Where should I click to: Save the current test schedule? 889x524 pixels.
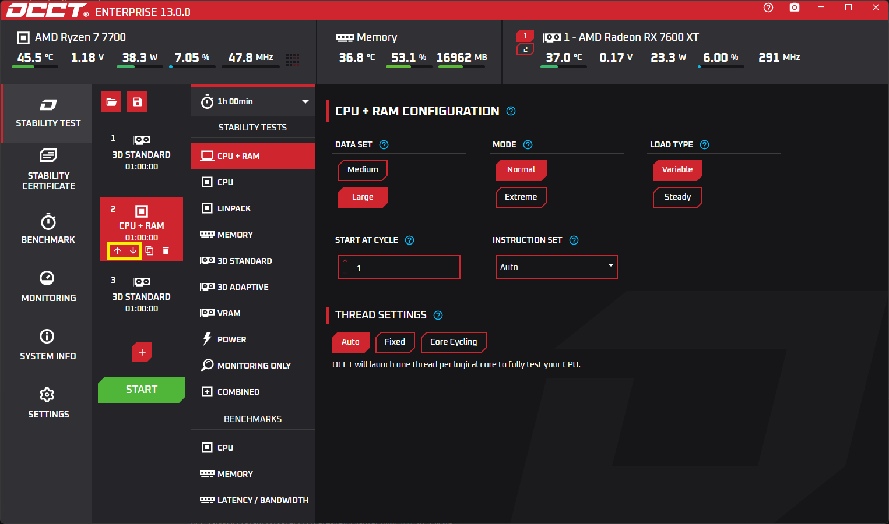pyautogui.click(x=138, y=102)
